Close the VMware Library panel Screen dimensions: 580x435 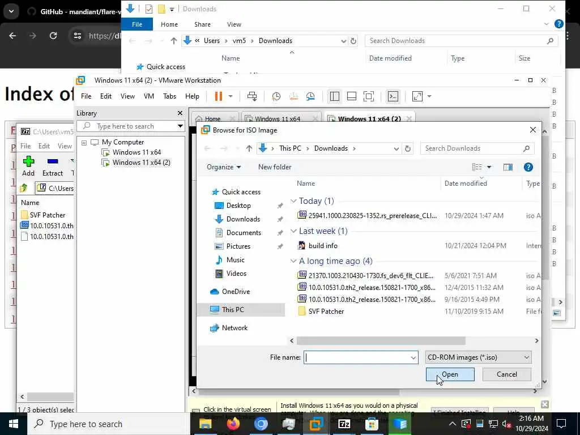point(180,113)
